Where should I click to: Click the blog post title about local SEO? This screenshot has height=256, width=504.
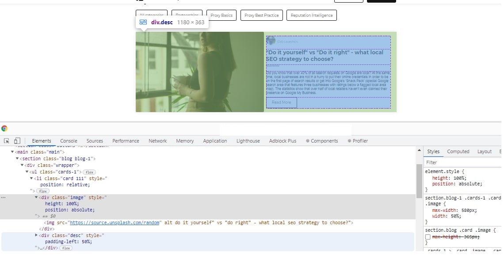[325, 56]
